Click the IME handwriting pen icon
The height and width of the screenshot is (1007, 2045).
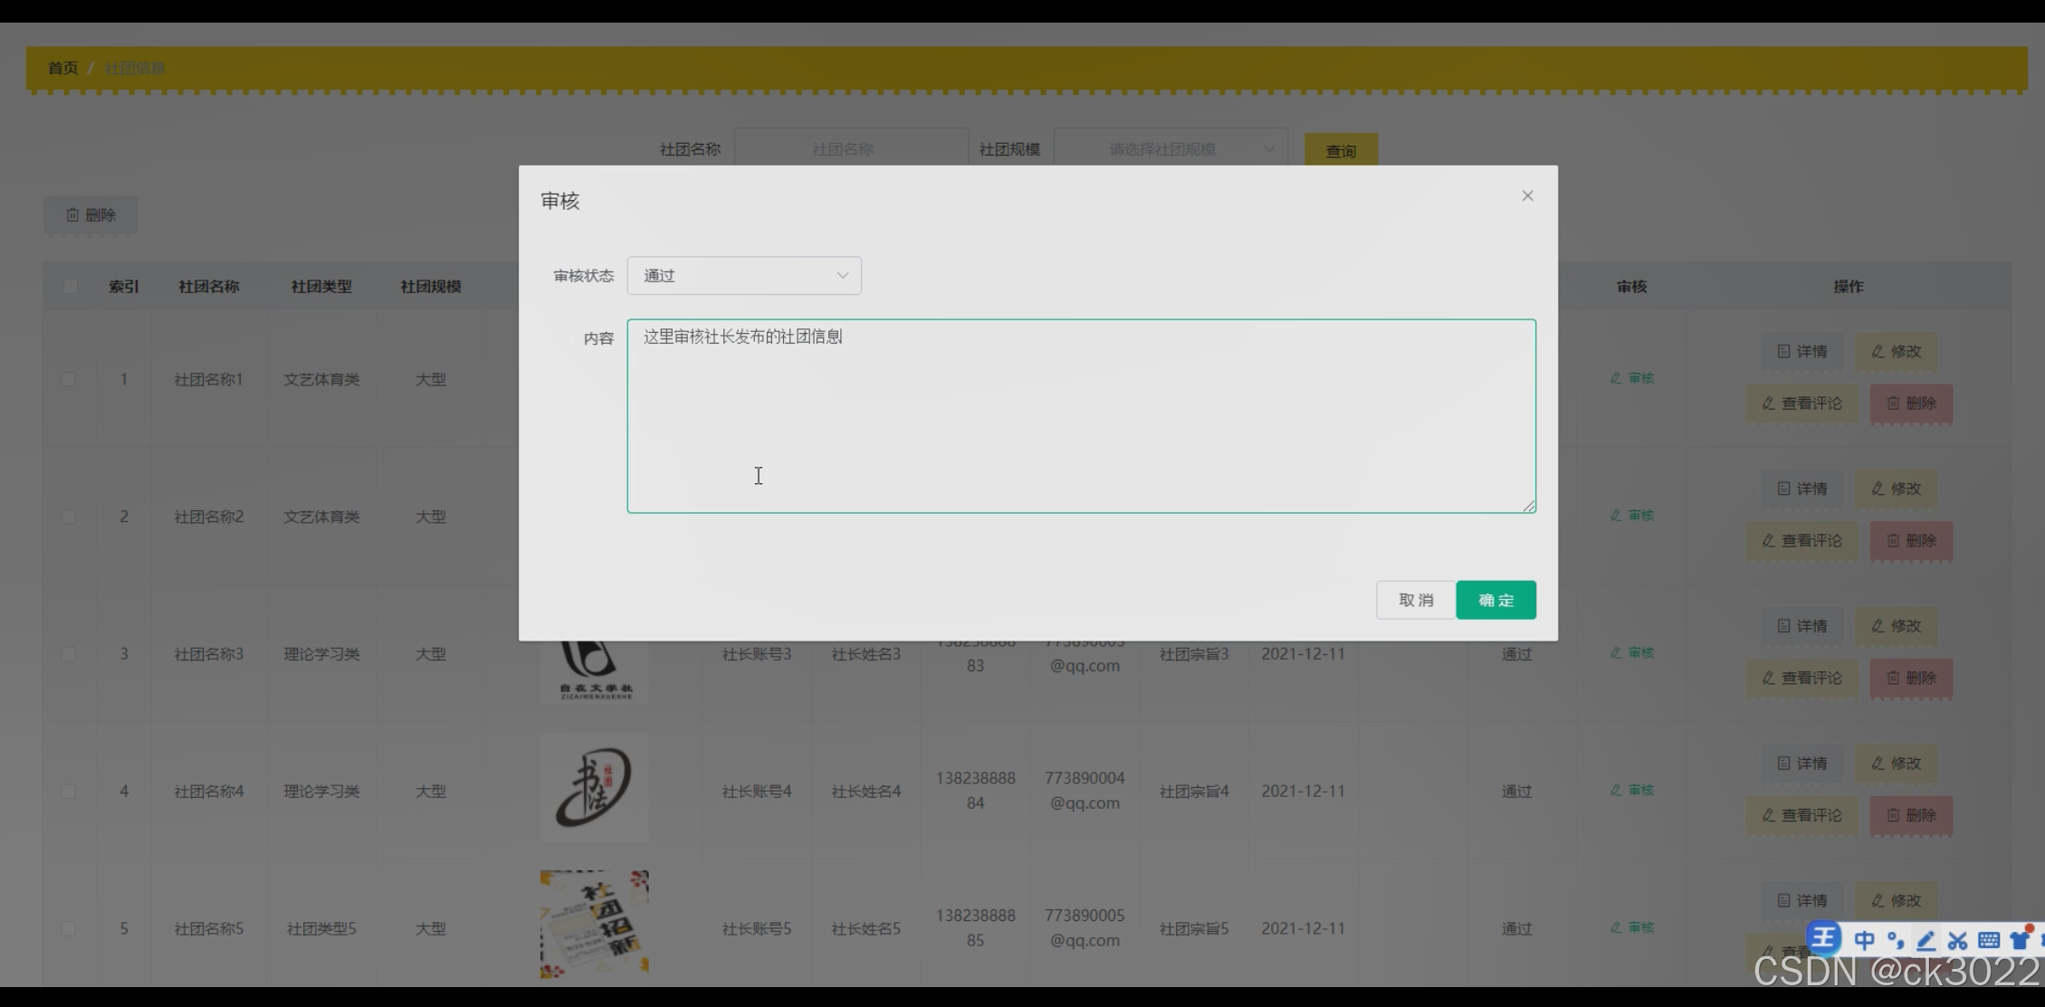coord(1926,941)
